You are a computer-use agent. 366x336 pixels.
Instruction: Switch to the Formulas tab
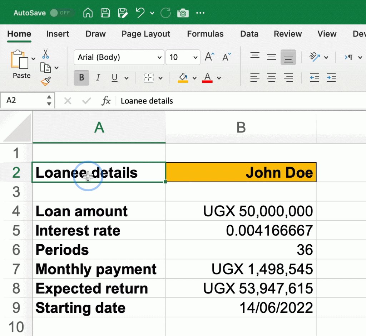point(205,34)
